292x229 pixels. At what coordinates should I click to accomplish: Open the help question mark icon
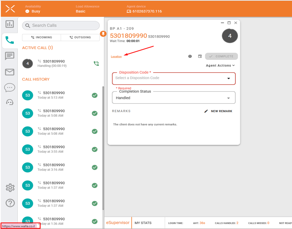[10, 203]
